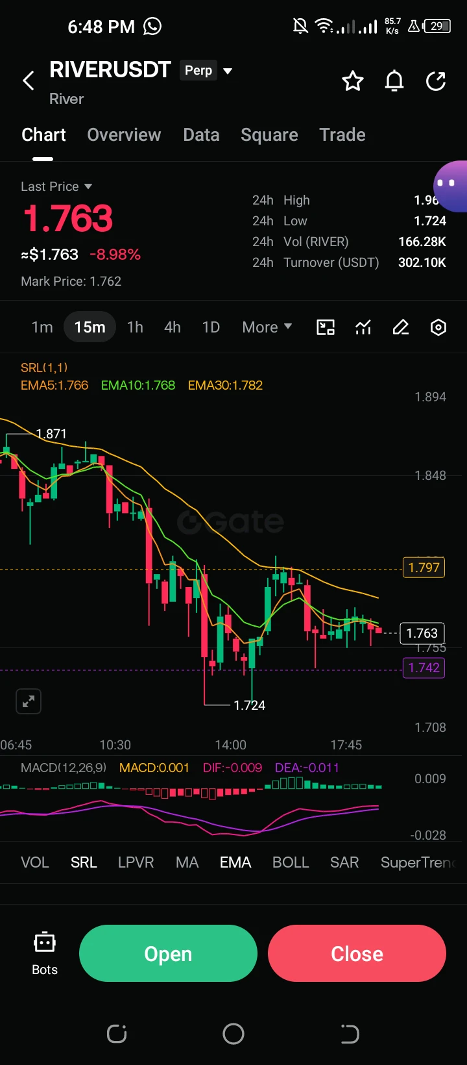Tap the 24h Vol 166.28K value
Screen dimensions: 467x1065
pyautogui.click(x=422, y=242)
